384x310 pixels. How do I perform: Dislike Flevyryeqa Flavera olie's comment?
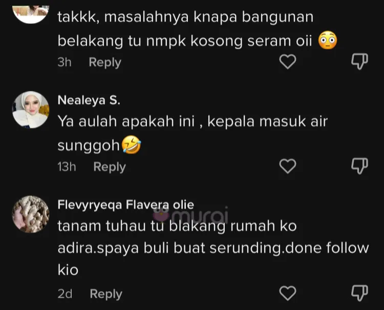point(359,293)
